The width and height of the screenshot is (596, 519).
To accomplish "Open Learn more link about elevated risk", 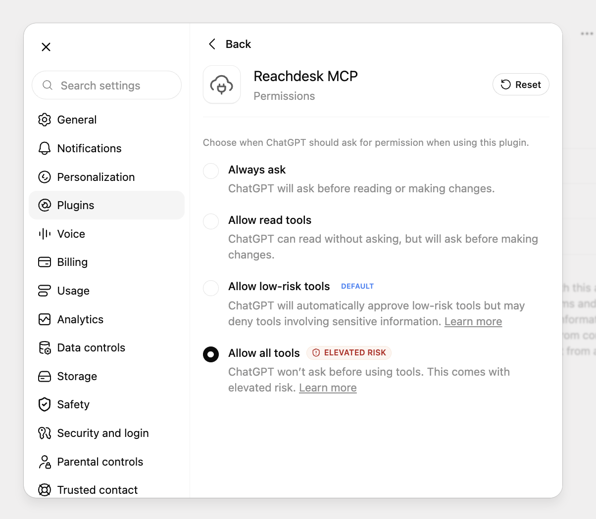I will (328, 388).
